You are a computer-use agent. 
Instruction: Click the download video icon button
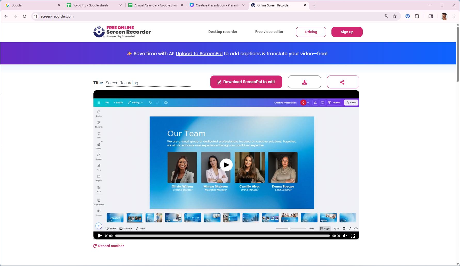pyautogui.click(x=304, y=82)
